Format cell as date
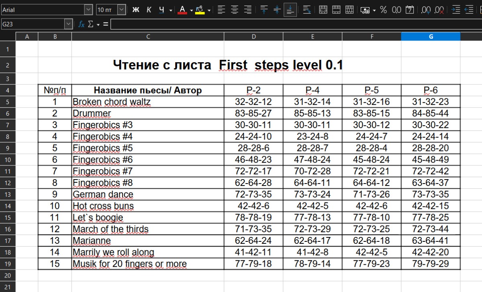 [410, 10]
